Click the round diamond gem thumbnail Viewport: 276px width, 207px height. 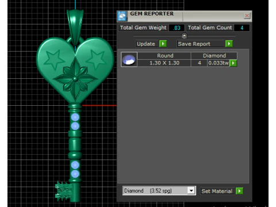129,59
